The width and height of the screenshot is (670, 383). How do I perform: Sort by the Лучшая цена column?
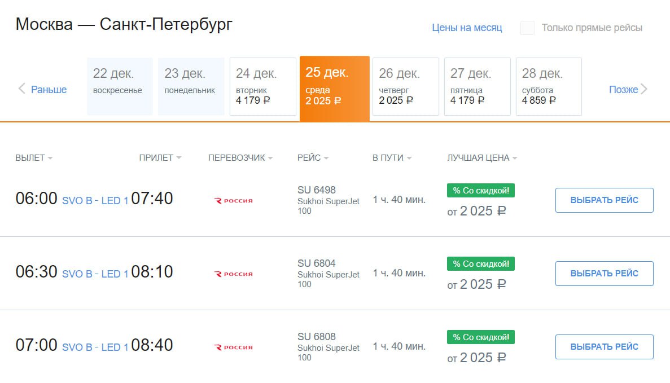(481, 158)
